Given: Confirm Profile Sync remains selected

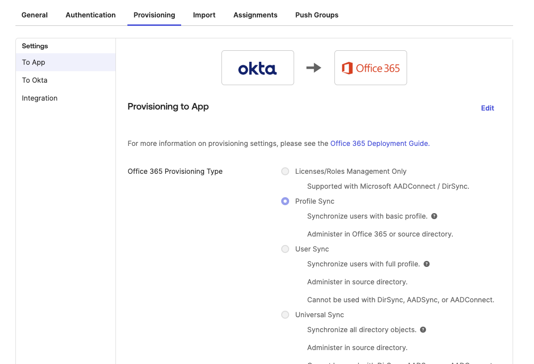Looking at the screenshot, I should click(x=285, y=201).
